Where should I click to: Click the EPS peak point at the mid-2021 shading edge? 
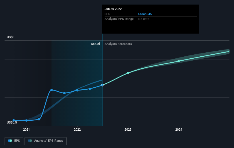coord(52,90)
